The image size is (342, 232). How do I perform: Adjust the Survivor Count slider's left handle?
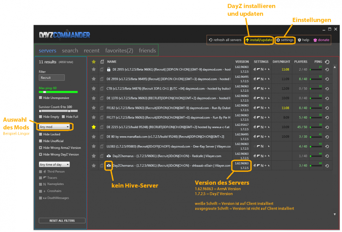[x=40, y=111]
